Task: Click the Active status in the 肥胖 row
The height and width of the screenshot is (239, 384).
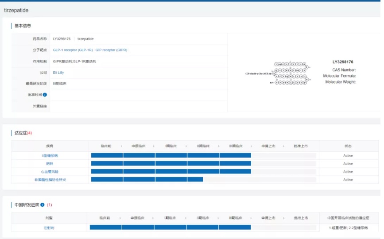Action: click(348, 164)
